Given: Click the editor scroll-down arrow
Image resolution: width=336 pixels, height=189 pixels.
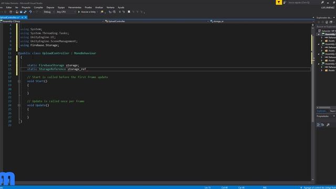Looking at the screenshot, I should (x=313, y=180).
